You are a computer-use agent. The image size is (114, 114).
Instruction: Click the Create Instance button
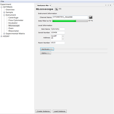click(43, 111)
